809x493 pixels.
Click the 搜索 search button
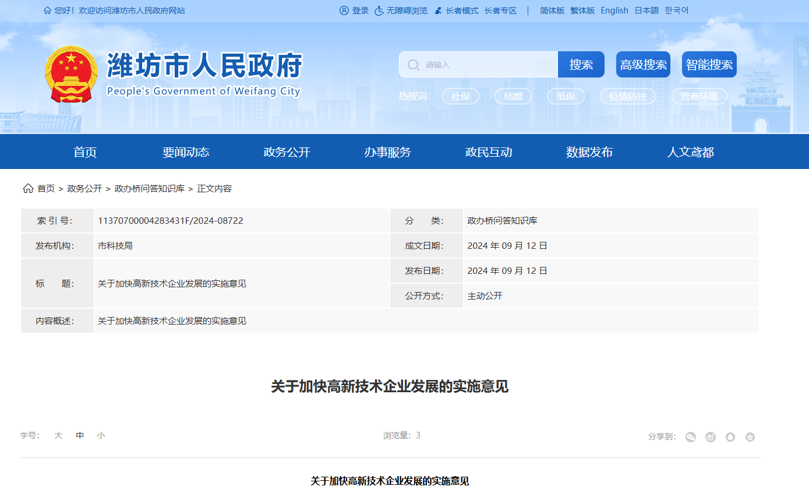point(581,64)
